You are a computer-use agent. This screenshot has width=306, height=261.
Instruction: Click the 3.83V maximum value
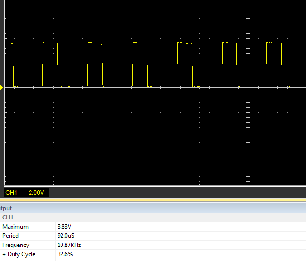pyautogui.click(x=64, y=227)
